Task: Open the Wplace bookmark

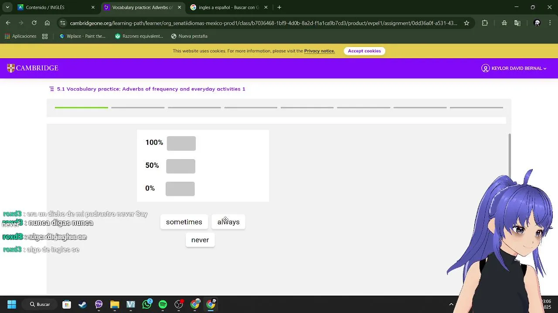Action: click(x=82, y=36)
